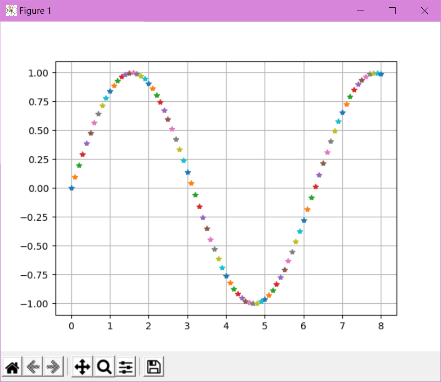This screenshot has width=441, height=382.
Task: Click the y-axis label −0.25
Action: coord(34,217)
